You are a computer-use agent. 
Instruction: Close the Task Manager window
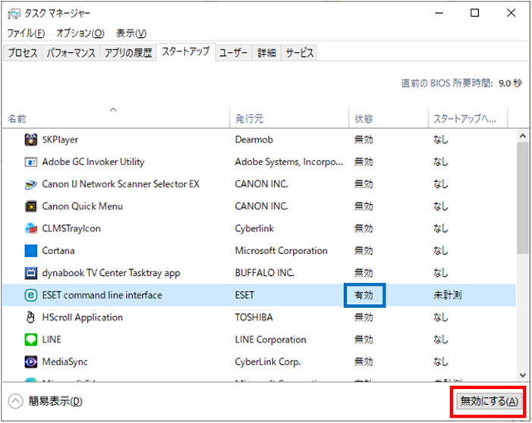(x=512, y=14)
